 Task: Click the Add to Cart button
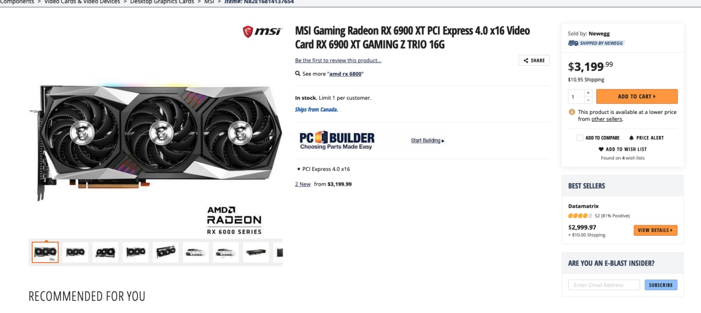click(x=637, y=96)
